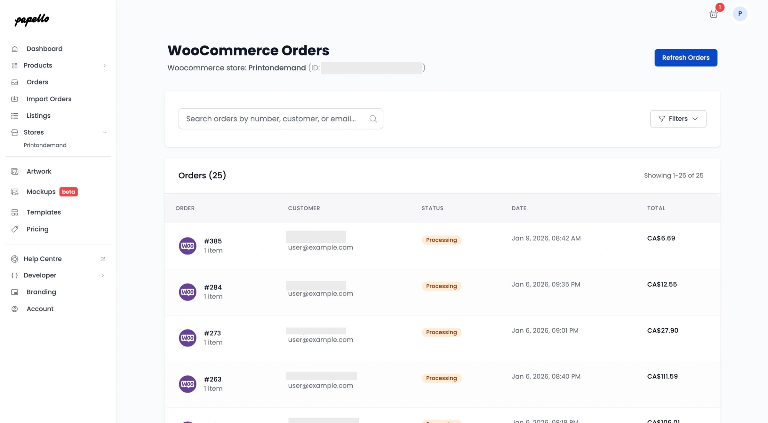The height and width of the screenshot is (423, 768).
Task: Open the Filters dropdown
Action: (678, 119)
